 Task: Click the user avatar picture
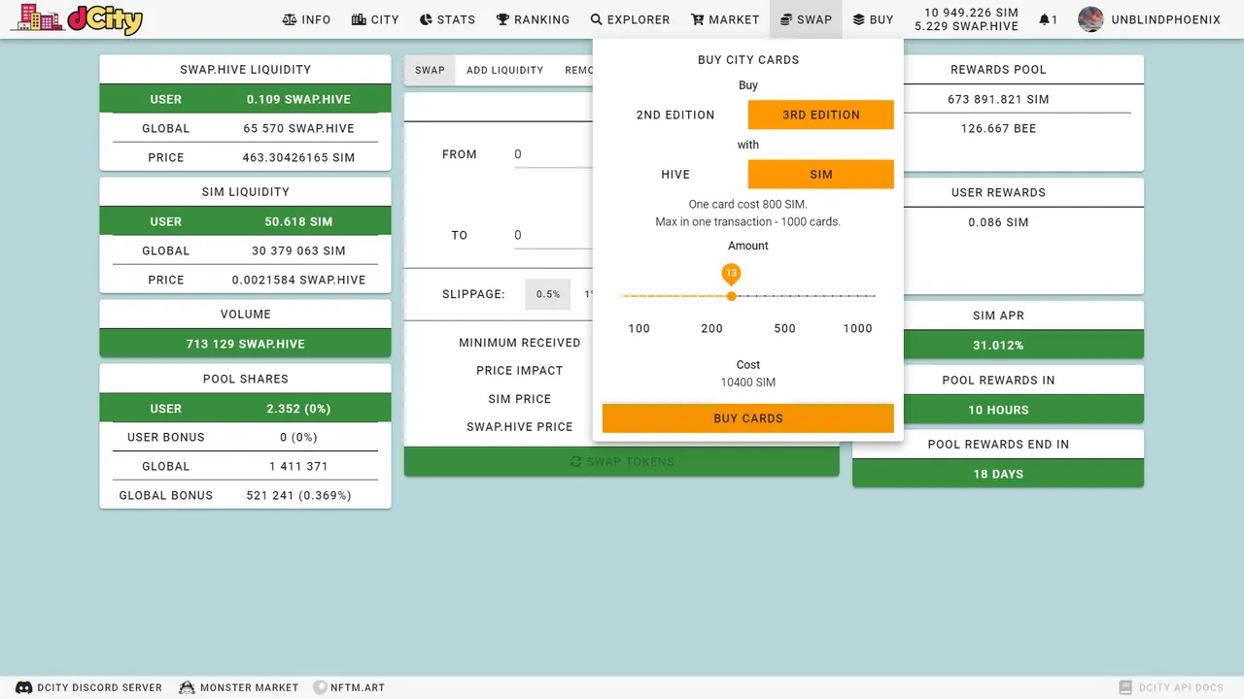(1090, 19)
